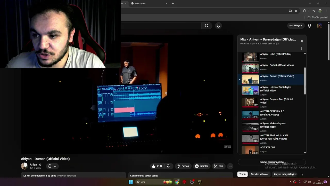Play Ahiyan - Lütuf from playlist
This screenshot has width=330, height=186.
[272, 57]
